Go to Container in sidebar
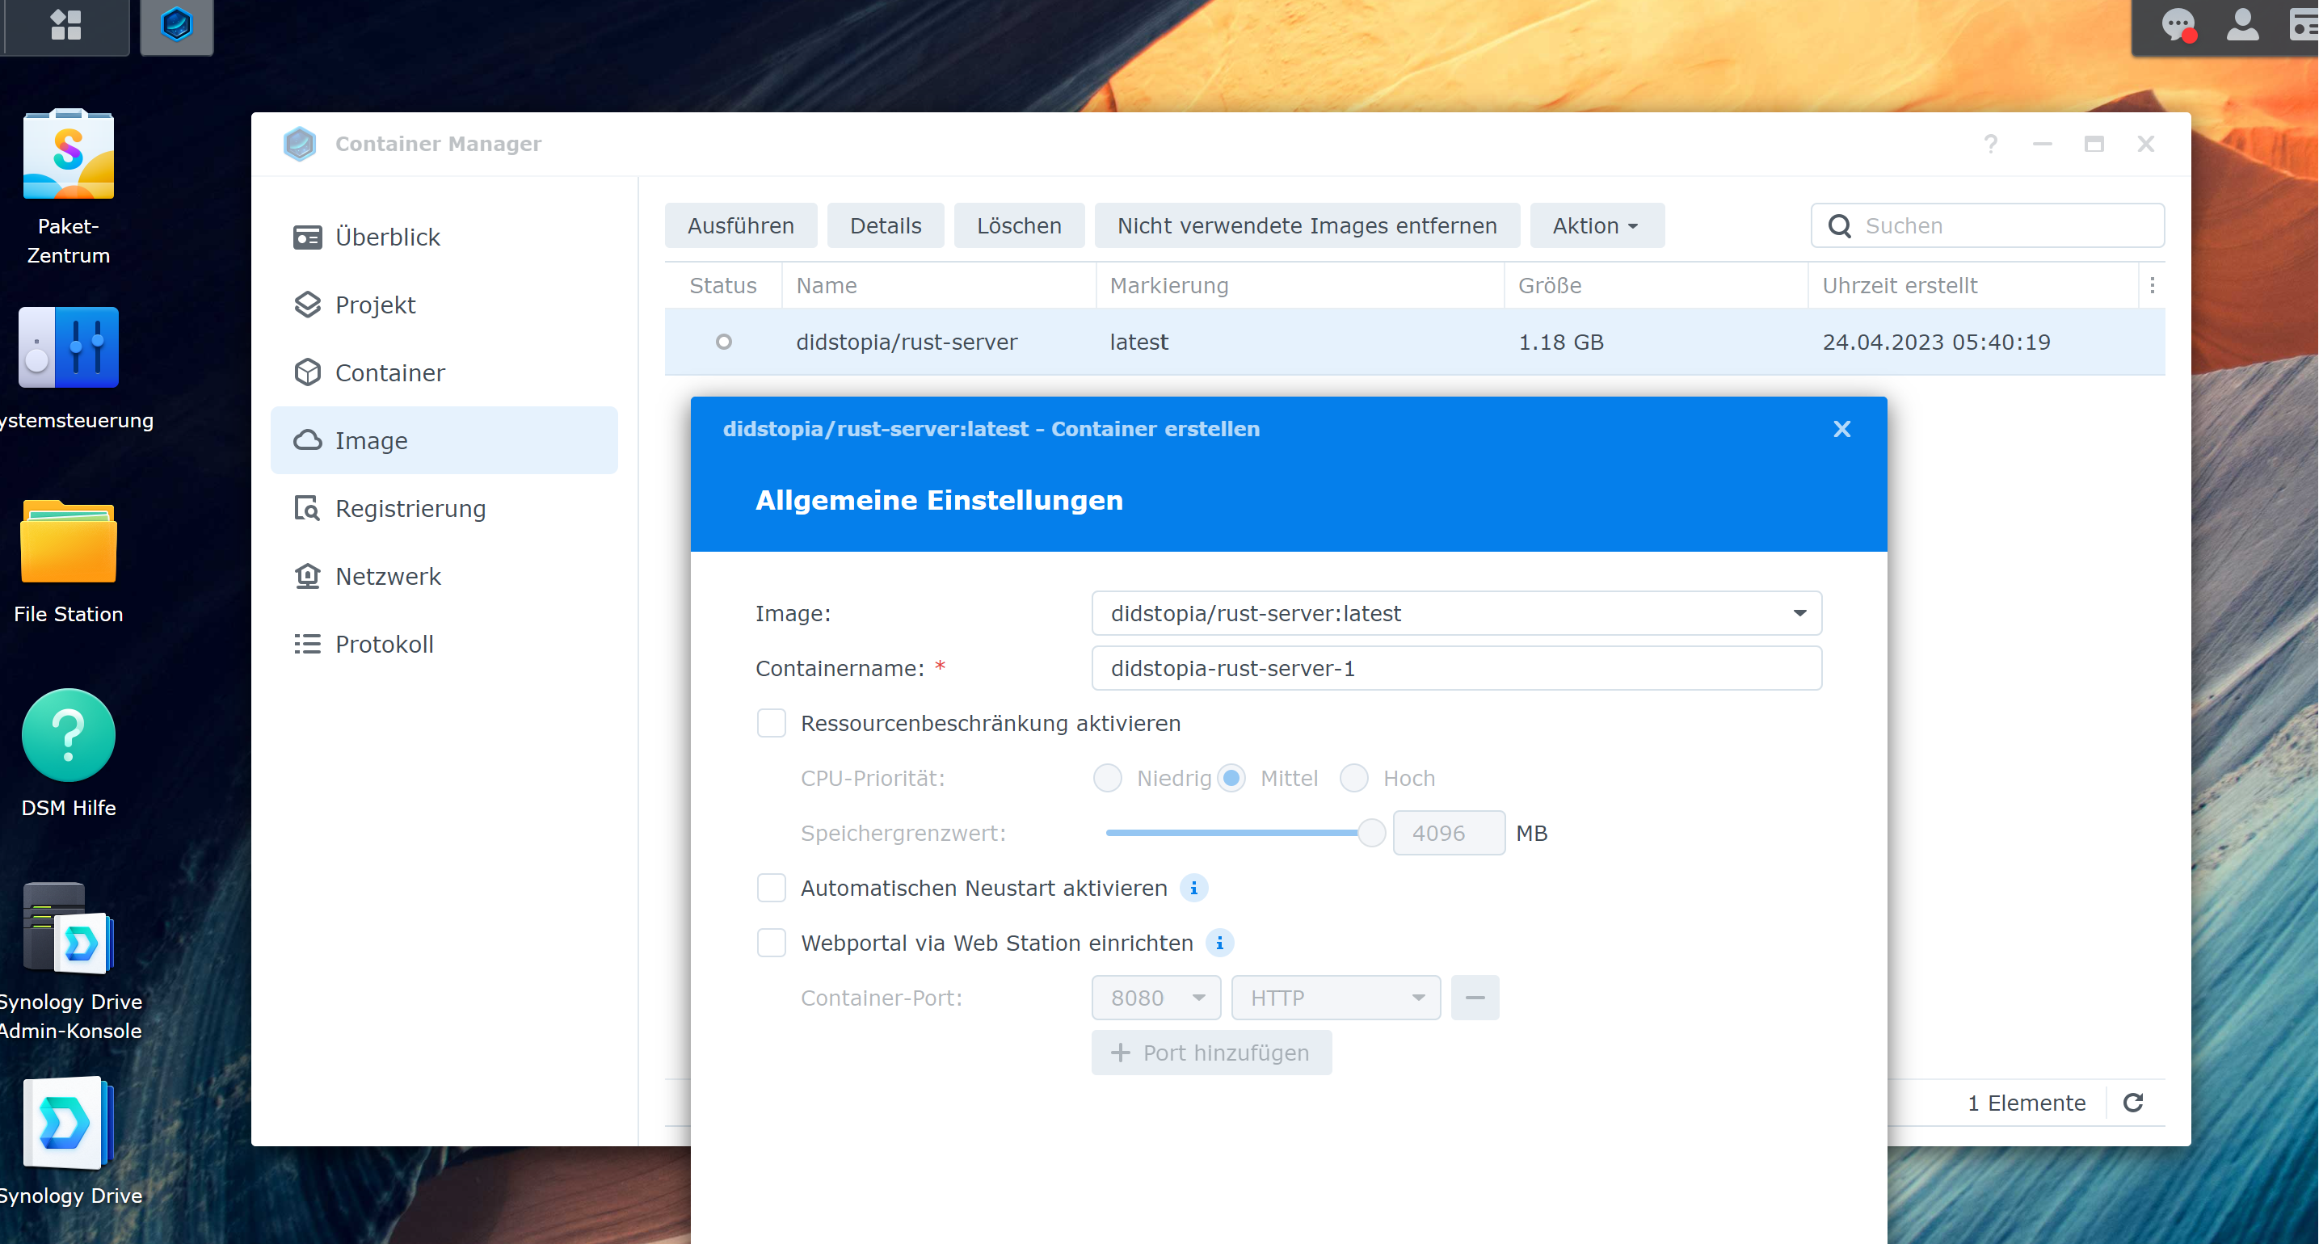Screen dimensions: 2319x1244 (x=444, y=372)
